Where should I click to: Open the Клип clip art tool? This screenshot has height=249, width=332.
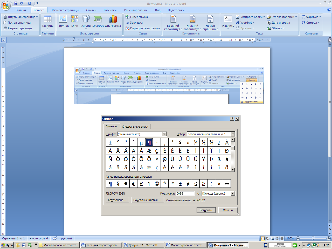[x=75, y=21]
